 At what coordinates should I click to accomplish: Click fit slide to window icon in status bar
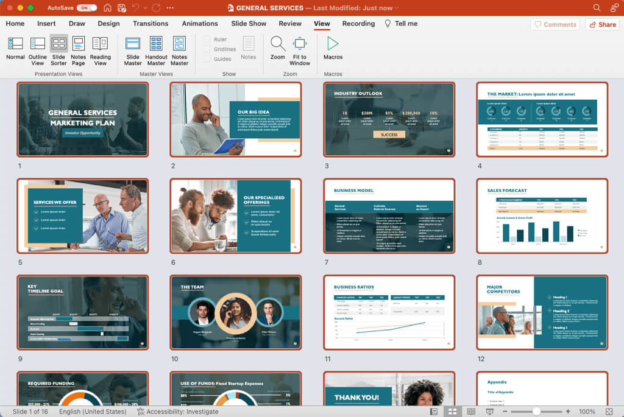point(609,412)
